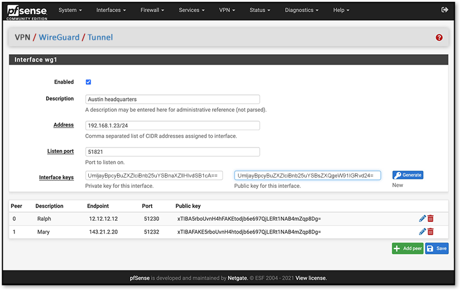461x290 pixels.
Task: Focus the Listen port input field
Action: 172,152
